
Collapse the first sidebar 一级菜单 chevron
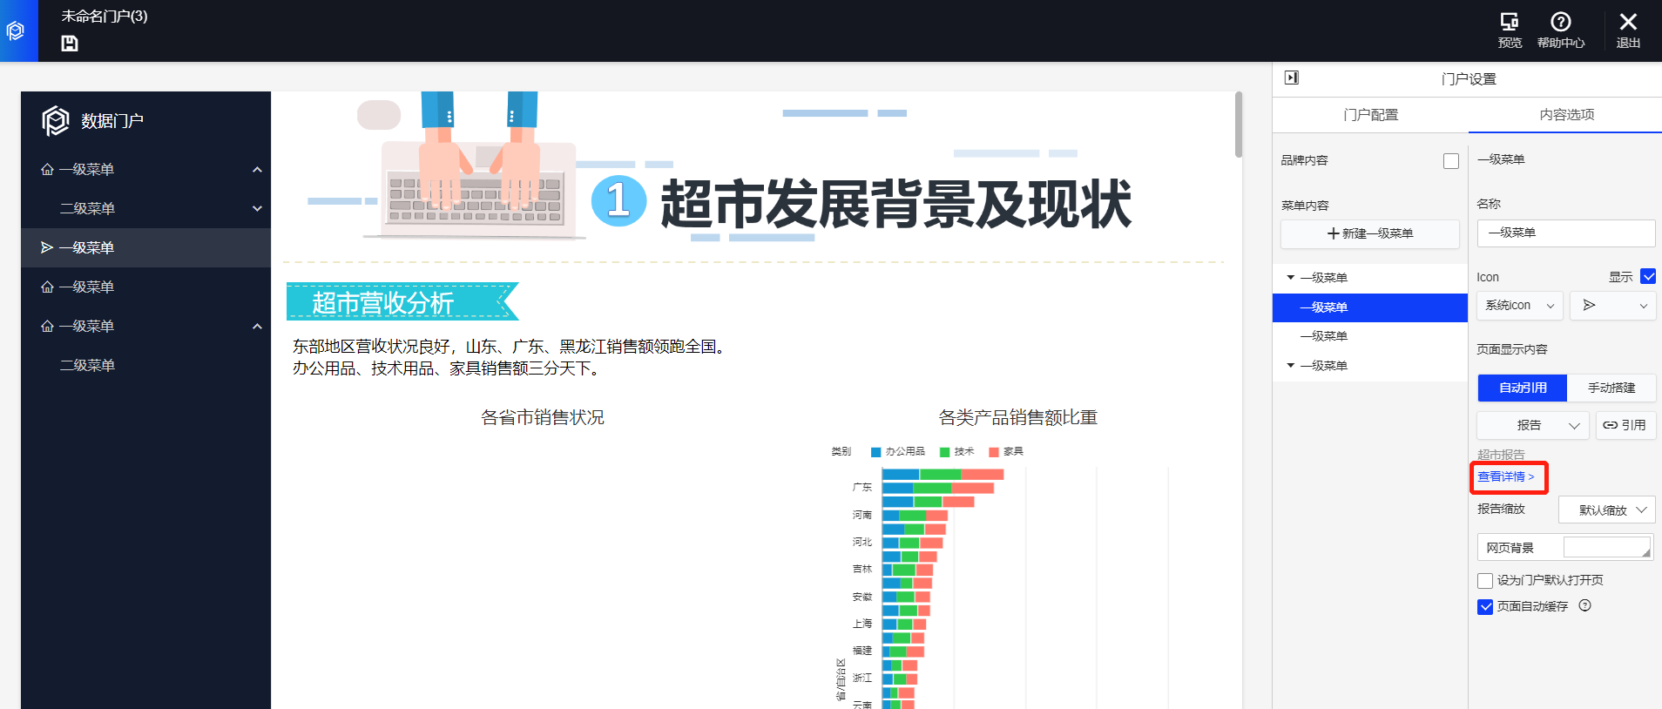(x=257, y=169)
